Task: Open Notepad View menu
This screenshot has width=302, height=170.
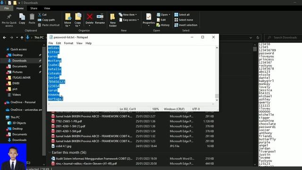Action: point(79,43)
